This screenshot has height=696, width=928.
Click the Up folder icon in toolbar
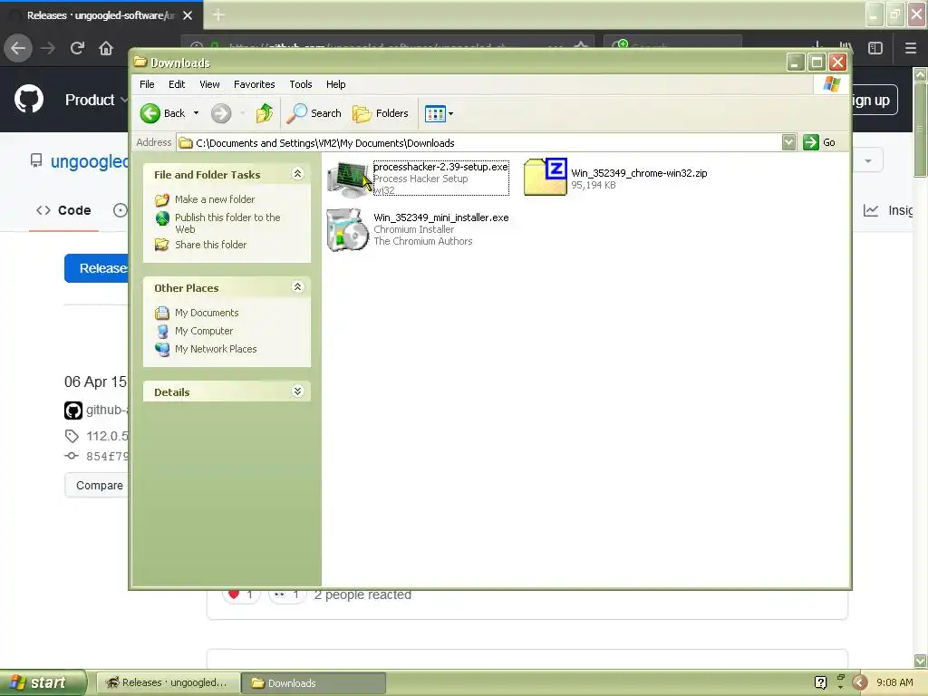pyautogui.click(x=264, y=113)
